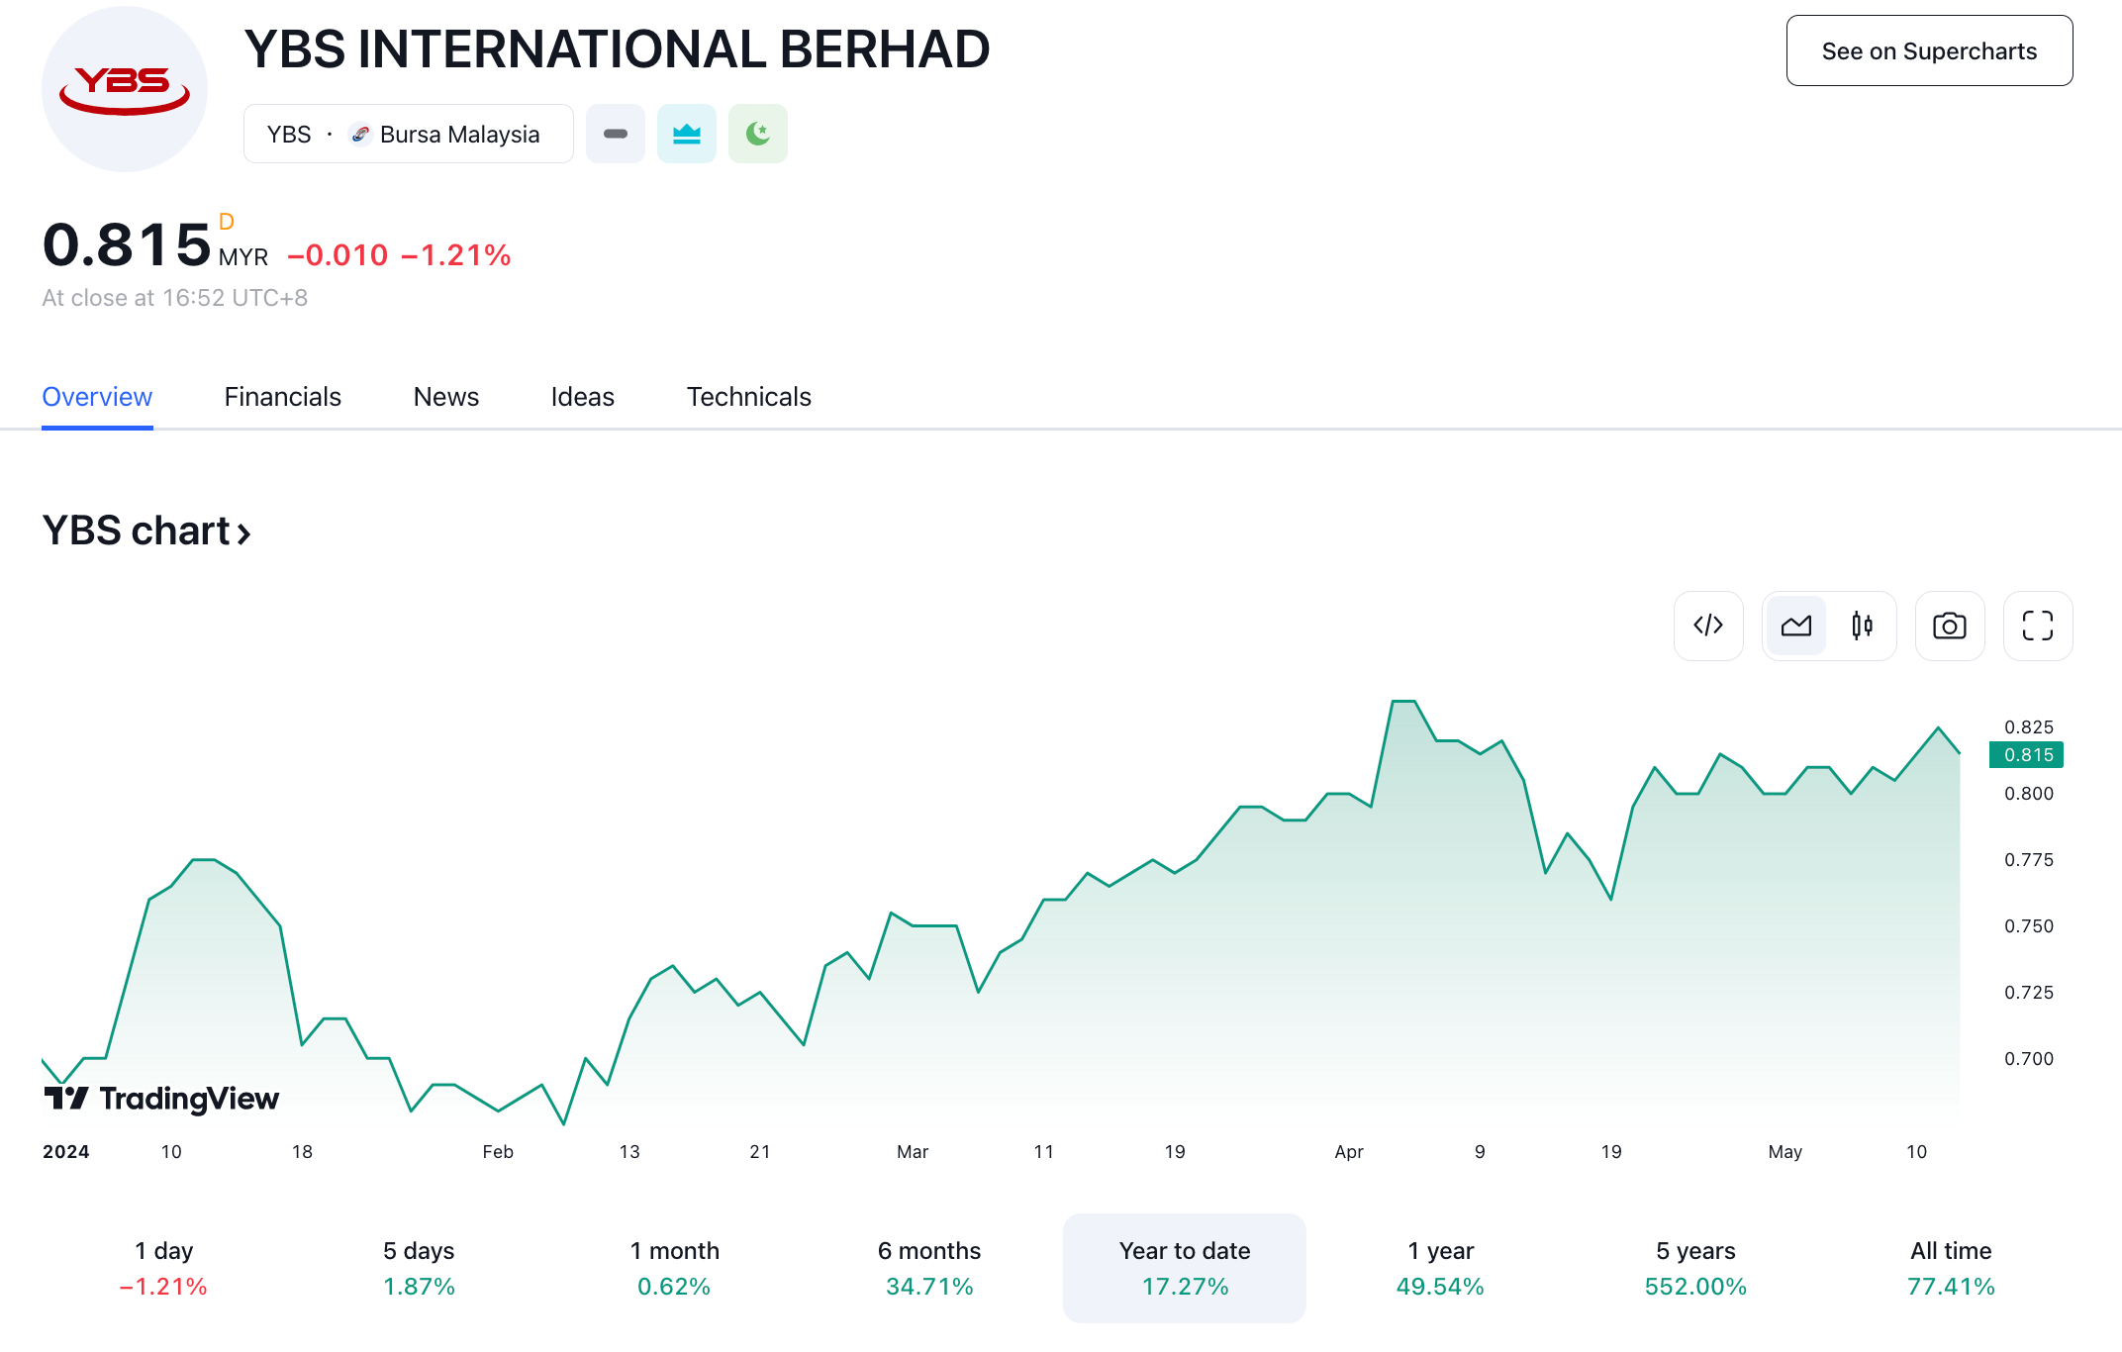Select the 1 day time range

163,1268
